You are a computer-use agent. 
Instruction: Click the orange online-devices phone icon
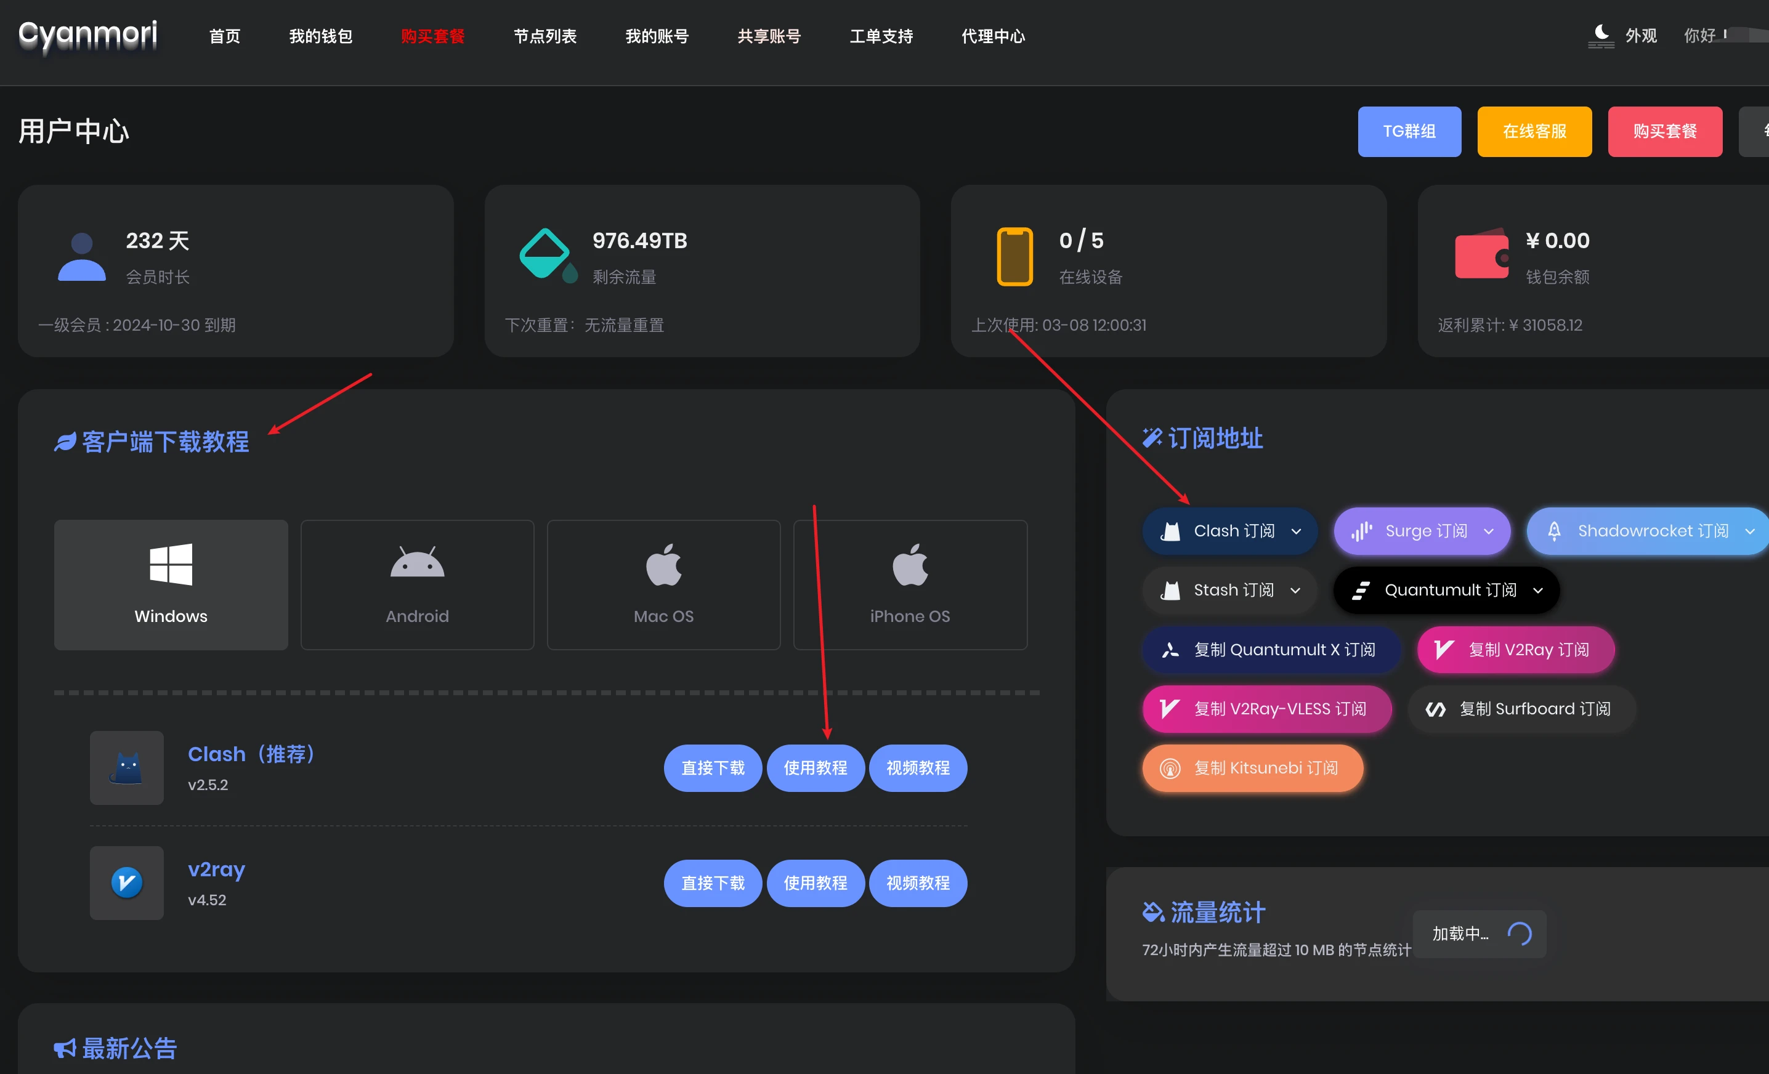[x=1014, y=257]
